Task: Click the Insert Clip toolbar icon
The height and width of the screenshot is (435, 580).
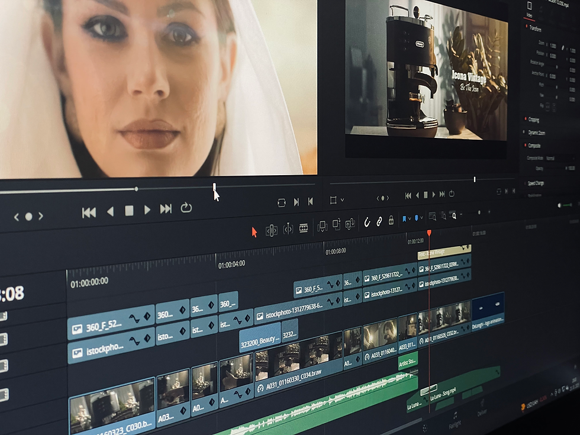Action: [322, 226]
